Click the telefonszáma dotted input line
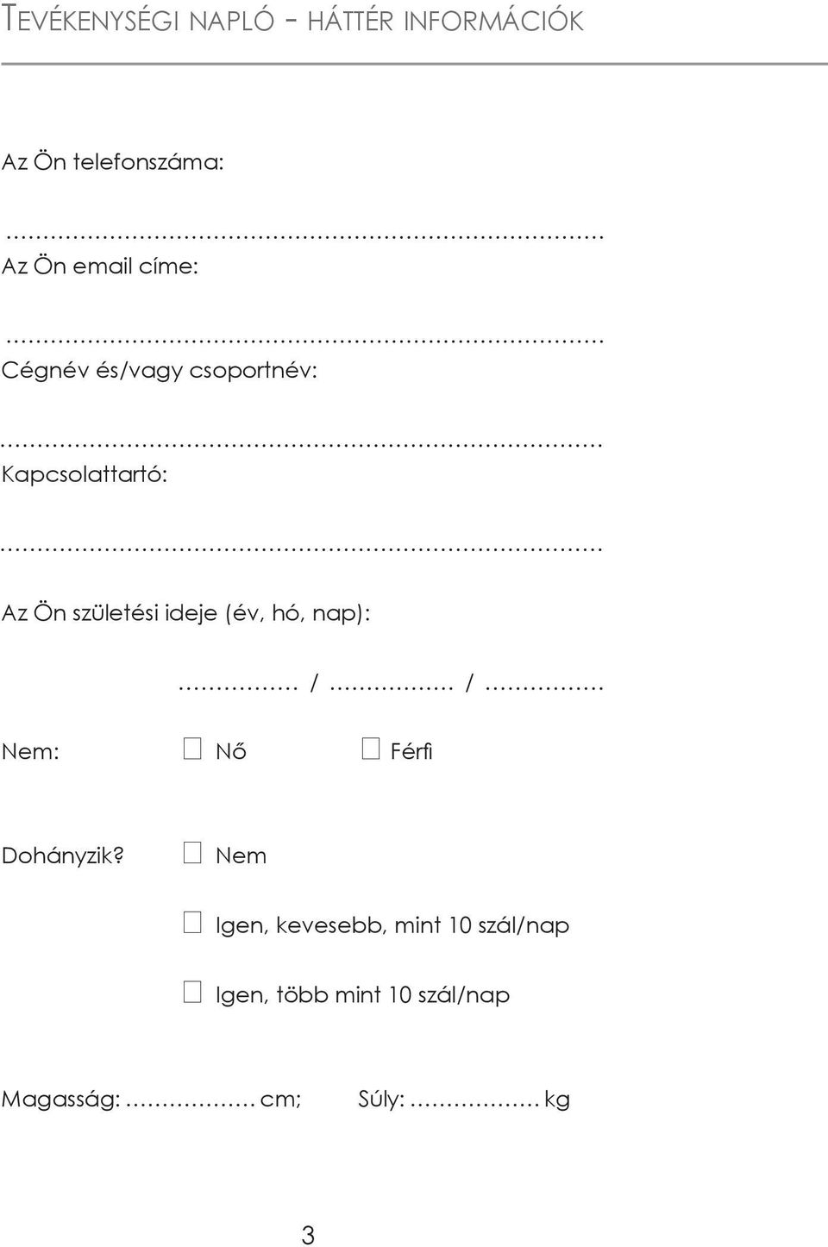Image resolution: width=828 pixels, height=1247 pixels. [x=304, y=236]
